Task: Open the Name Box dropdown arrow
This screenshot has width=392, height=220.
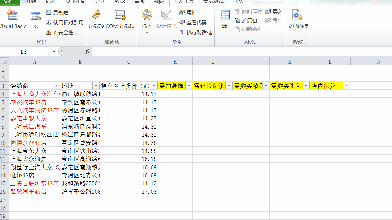Action: point(54,52)
